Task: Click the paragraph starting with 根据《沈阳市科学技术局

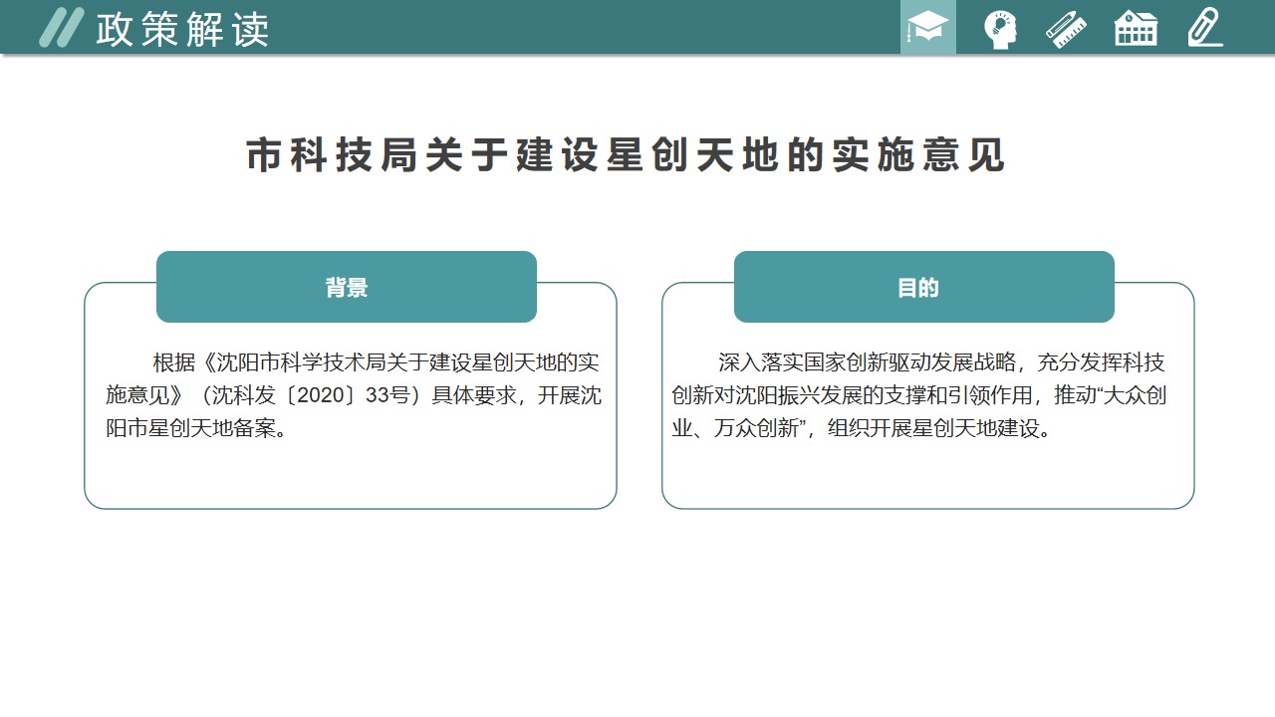Action: coord(353,395)
